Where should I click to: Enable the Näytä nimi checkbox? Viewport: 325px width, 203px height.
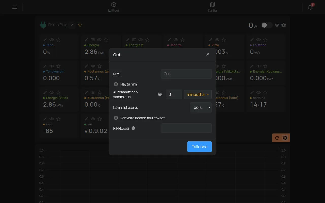[116, 84]
